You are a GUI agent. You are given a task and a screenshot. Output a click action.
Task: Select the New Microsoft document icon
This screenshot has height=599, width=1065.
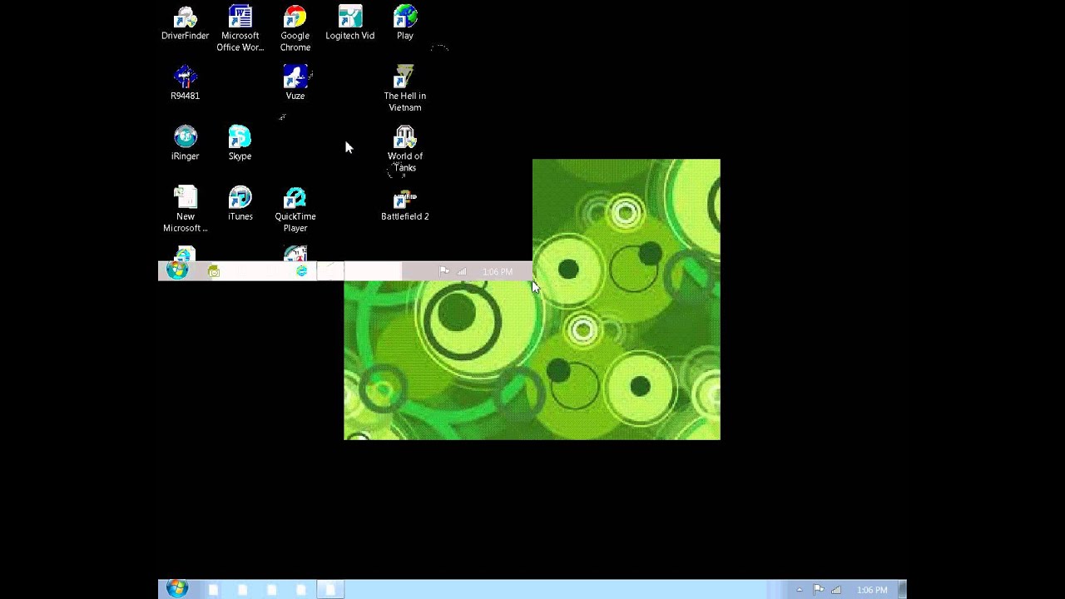[185, 210]
